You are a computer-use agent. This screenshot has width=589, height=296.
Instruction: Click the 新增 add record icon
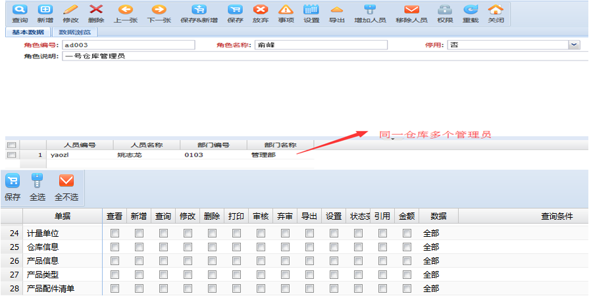[45, 11]
